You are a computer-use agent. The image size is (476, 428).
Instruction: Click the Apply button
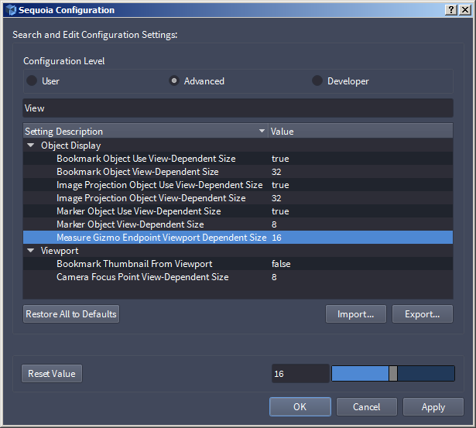click(433, 407)
